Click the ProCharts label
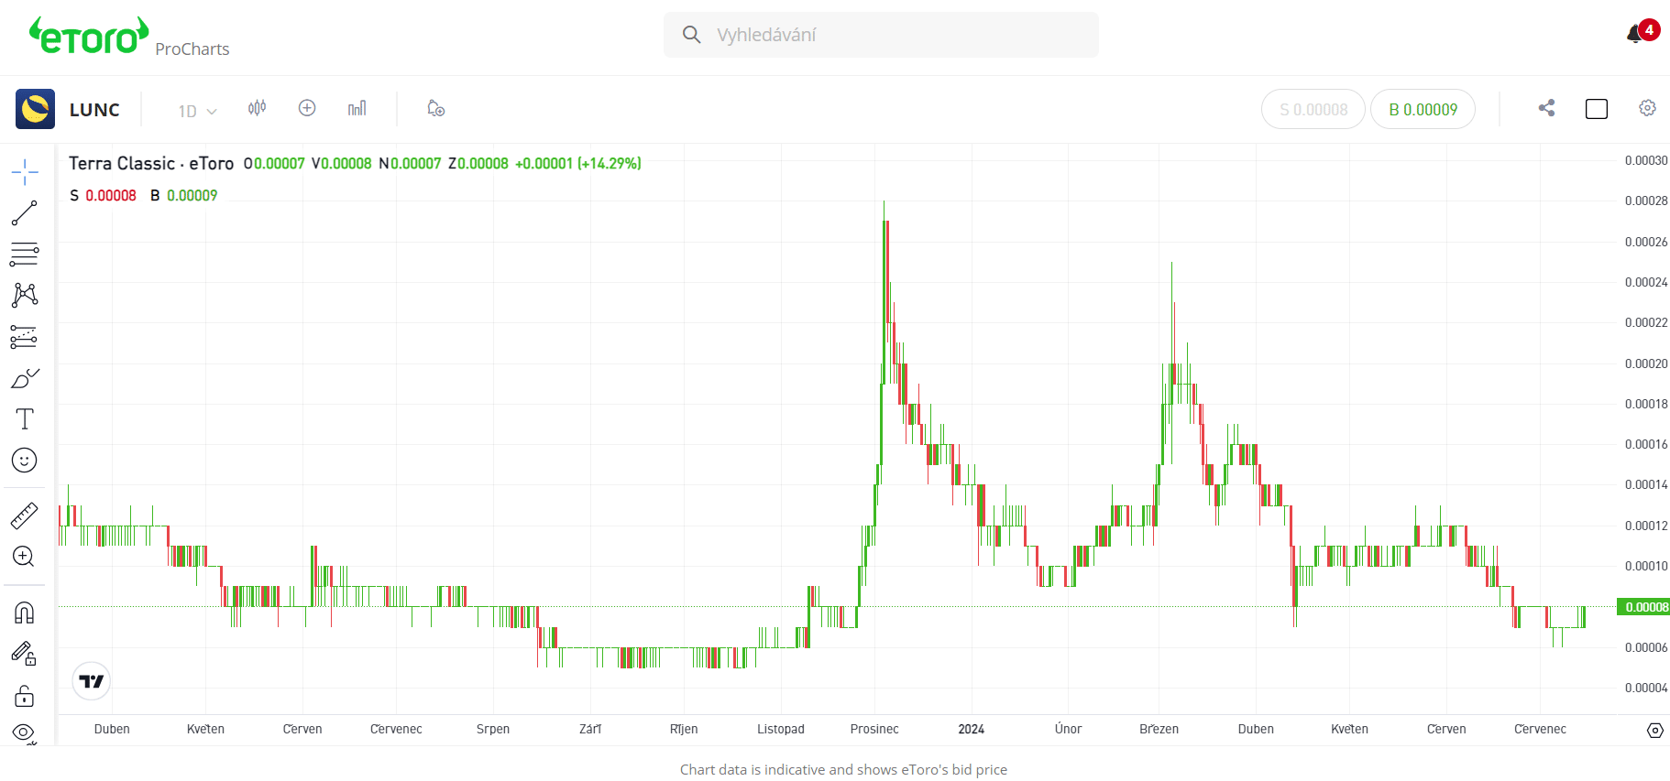Viewport: 1670px width, 781px height. [192, 49]
